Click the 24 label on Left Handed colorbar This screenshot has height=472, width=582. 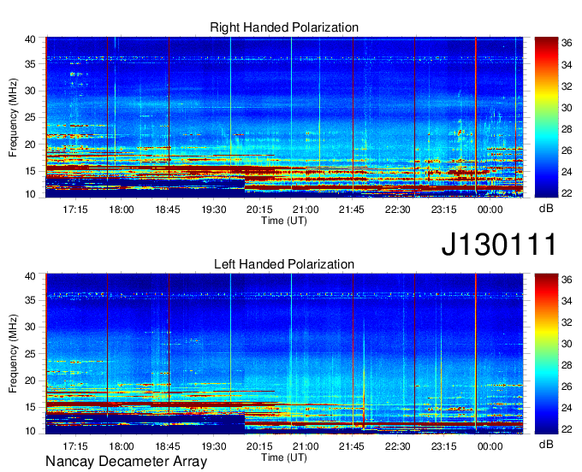tap(567, 408)
